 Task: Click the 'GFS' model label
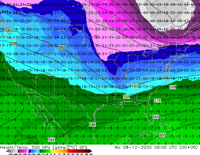tap(83, 147)
